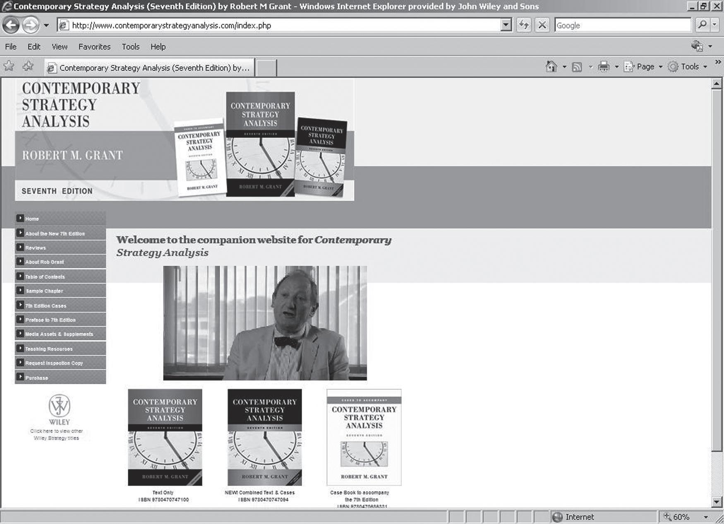Expand the zoom level dropdown arrow
Viewport: 724px width, 524px height.
(706, 517)
